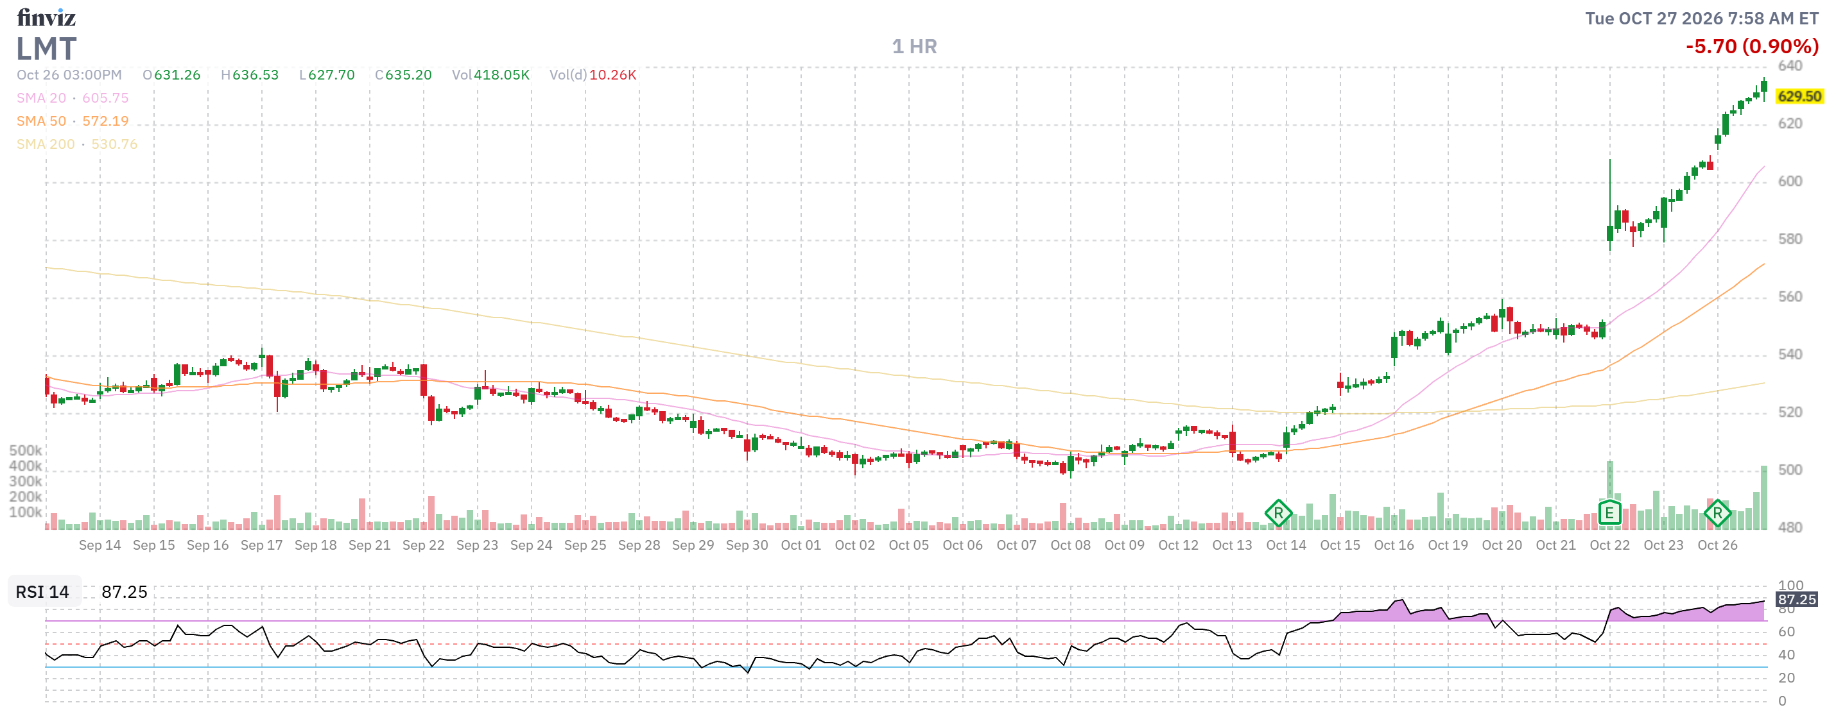This screenshot has width=1836, height=721.
Task: Select the SMA 50 legend entry
Action: pos(73,121)
